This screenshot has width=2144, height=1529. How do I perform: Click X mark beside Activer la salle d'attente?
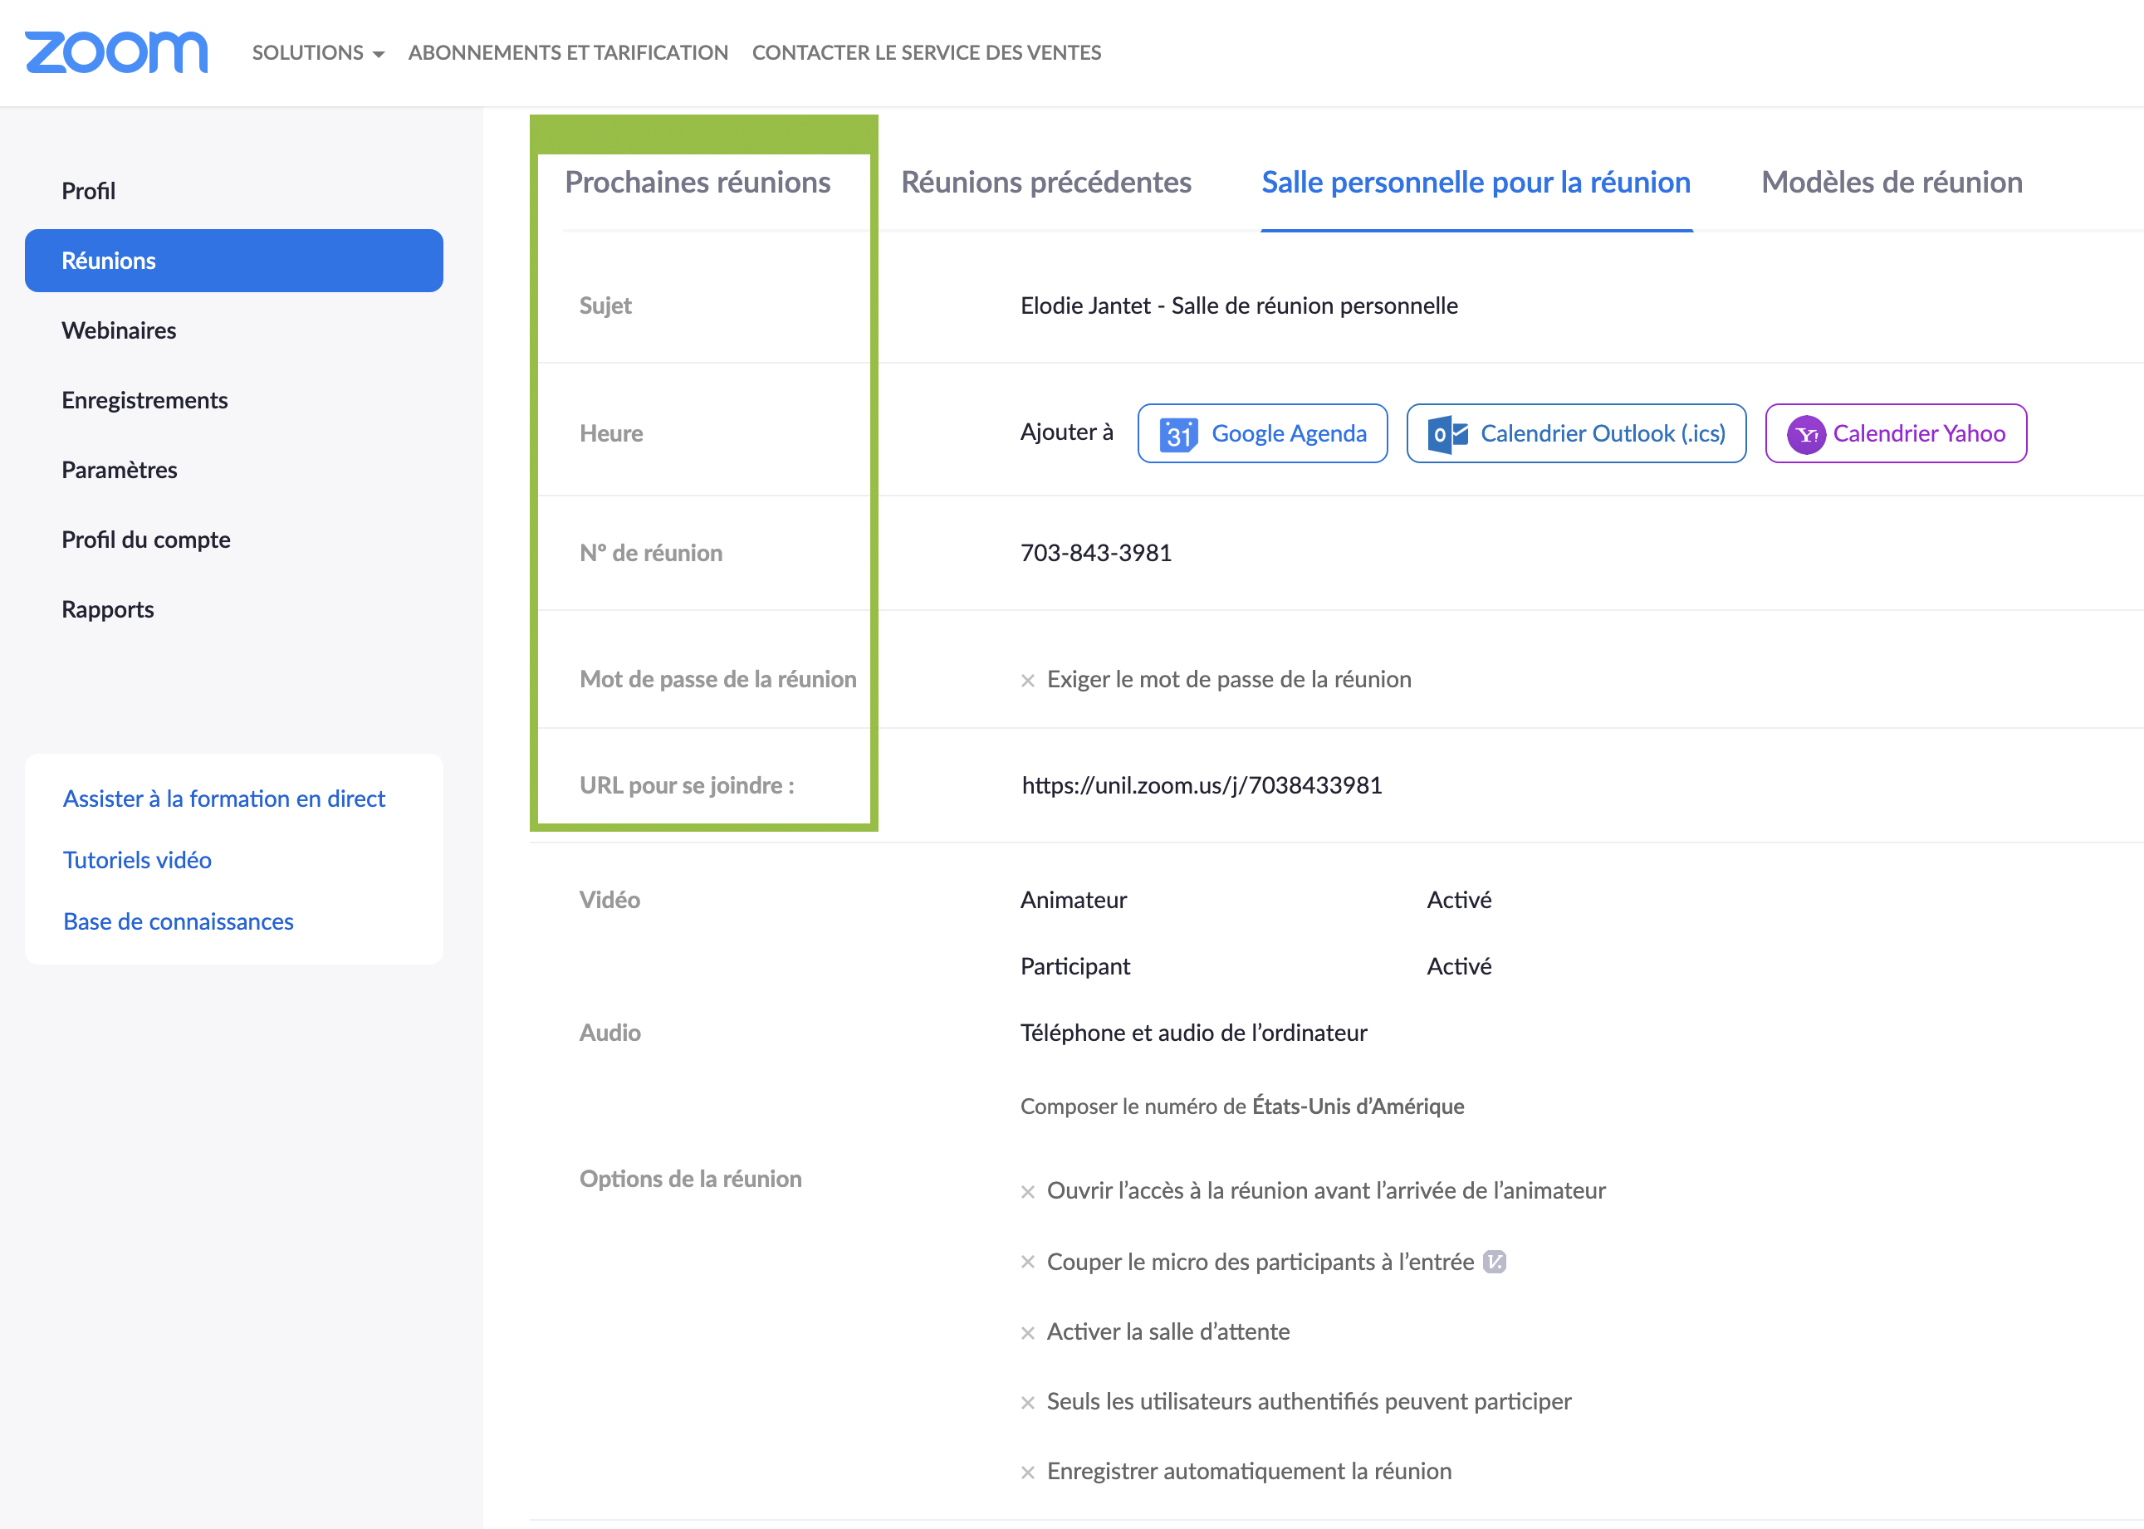coord(1027,1333)
